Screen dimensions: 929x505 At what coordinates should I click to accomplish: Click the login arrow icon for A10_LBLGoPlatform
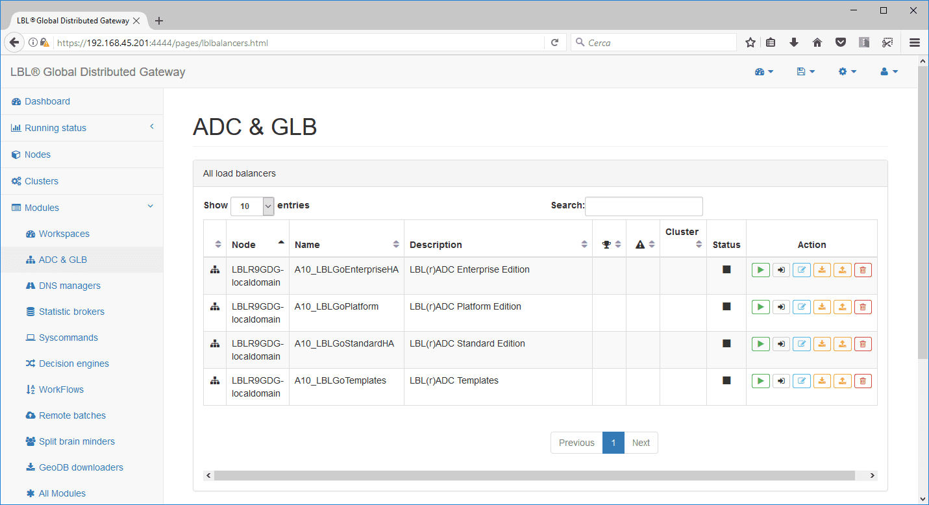coord(781,307)
